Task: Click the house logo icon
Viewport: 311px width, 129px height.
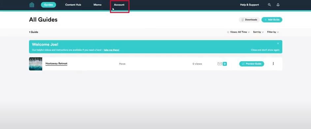Action: coord(32,5)
